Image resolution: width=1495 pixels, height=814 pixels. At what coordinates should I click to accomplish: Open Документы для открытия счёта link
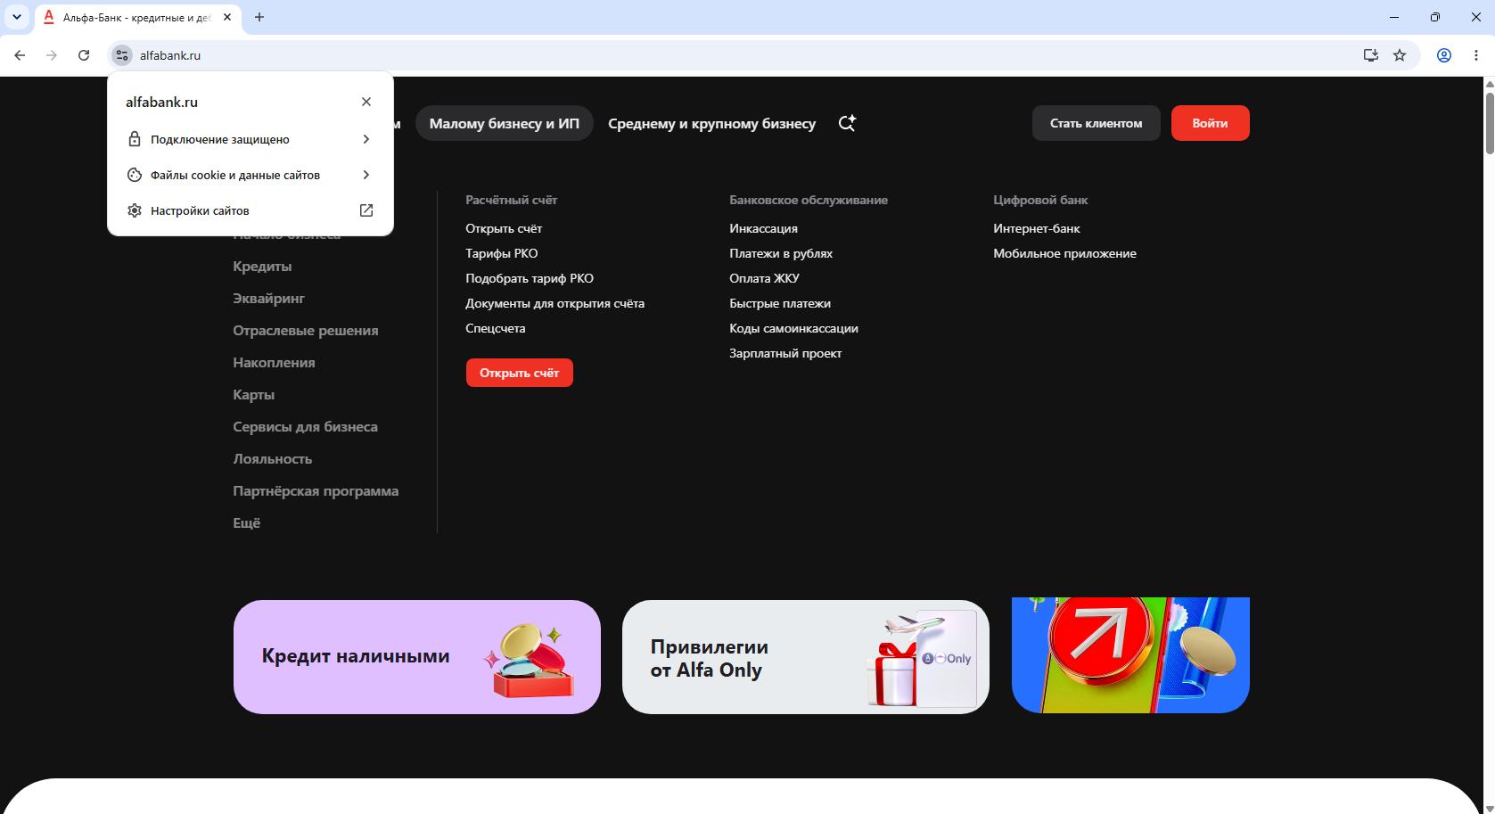pos(554,303)
